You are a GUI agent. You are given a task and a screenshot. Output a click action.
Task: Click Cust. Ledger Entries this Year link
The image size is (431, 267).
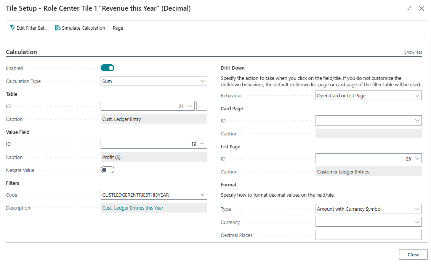click(x=133, y=208)
